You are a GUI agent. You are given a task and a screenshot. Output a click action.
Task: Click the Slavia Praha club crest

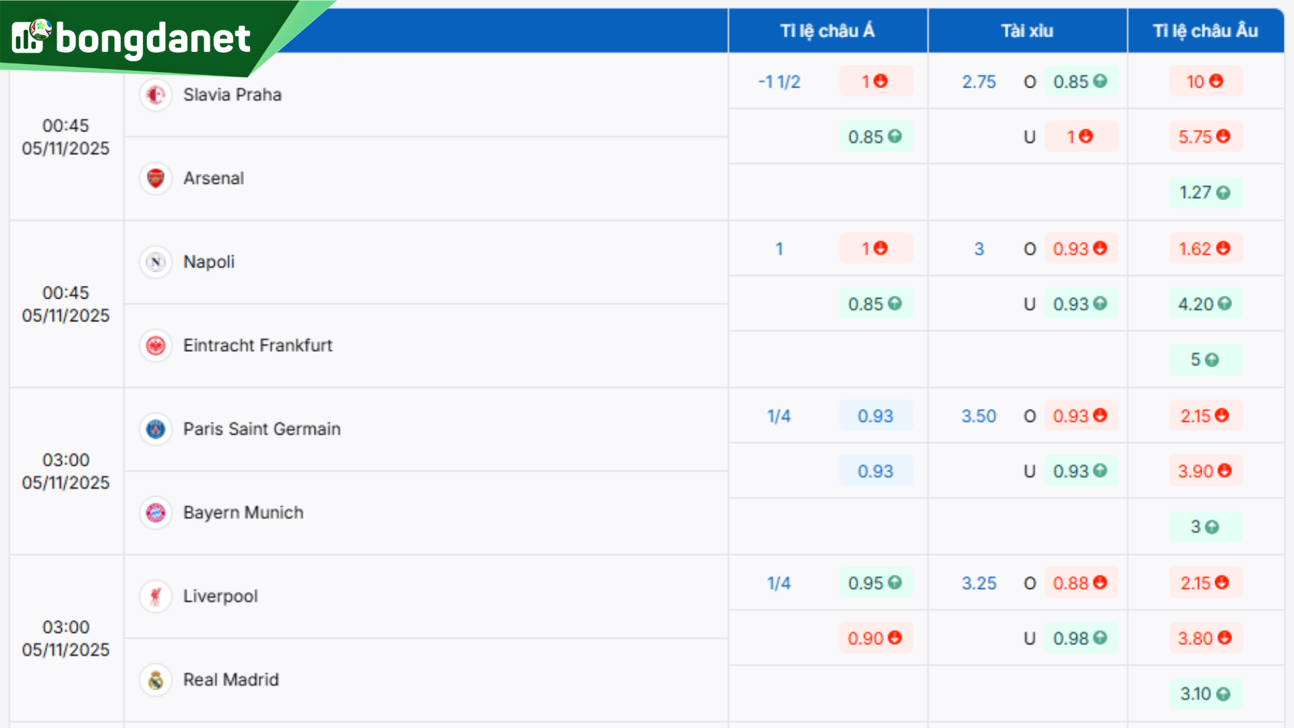point(156,95)
